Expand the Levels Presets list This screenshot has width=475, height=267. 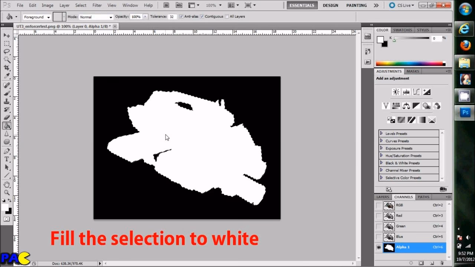pos(381,133)
